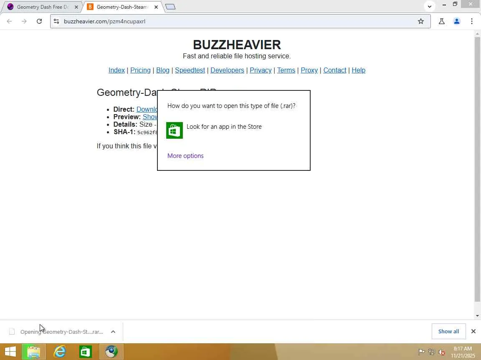Go back to previous page
Screen dimensions: 481x360
(9, 21)
